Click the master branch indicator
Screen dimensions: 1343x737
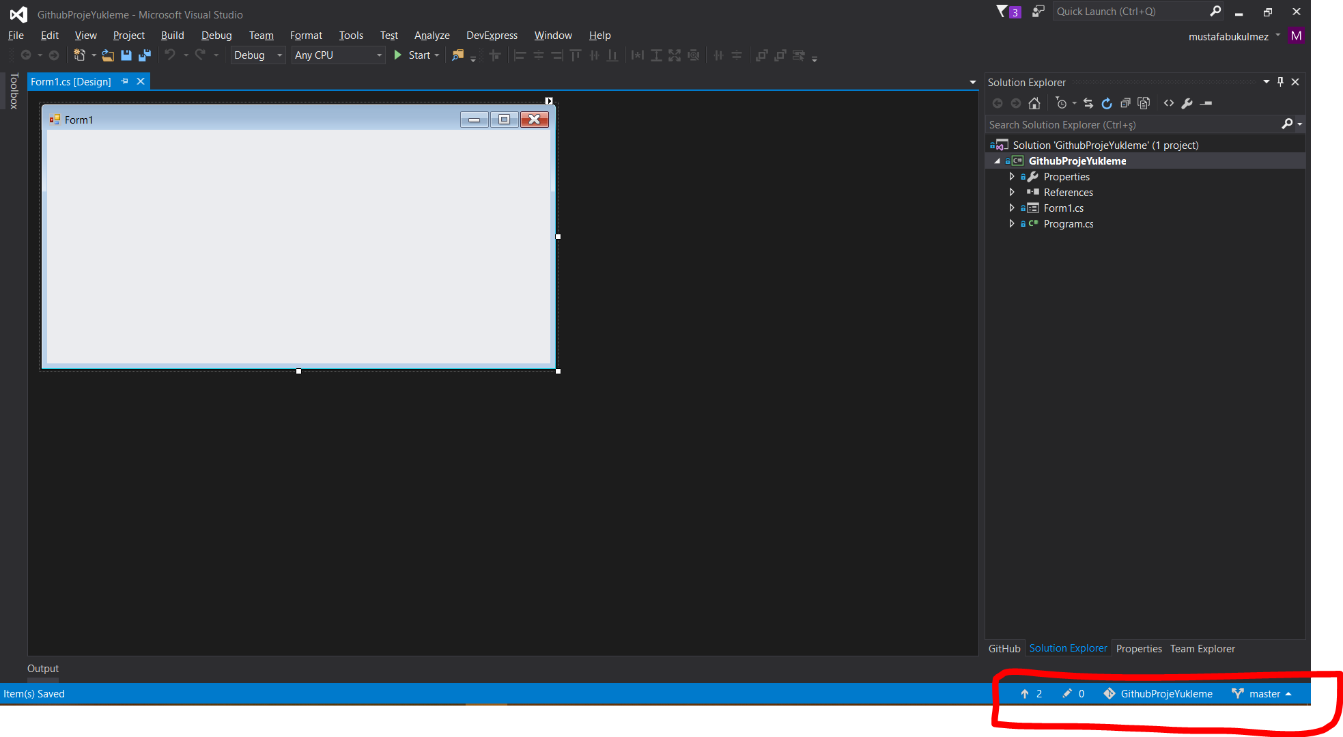(x=1262, y=693)
